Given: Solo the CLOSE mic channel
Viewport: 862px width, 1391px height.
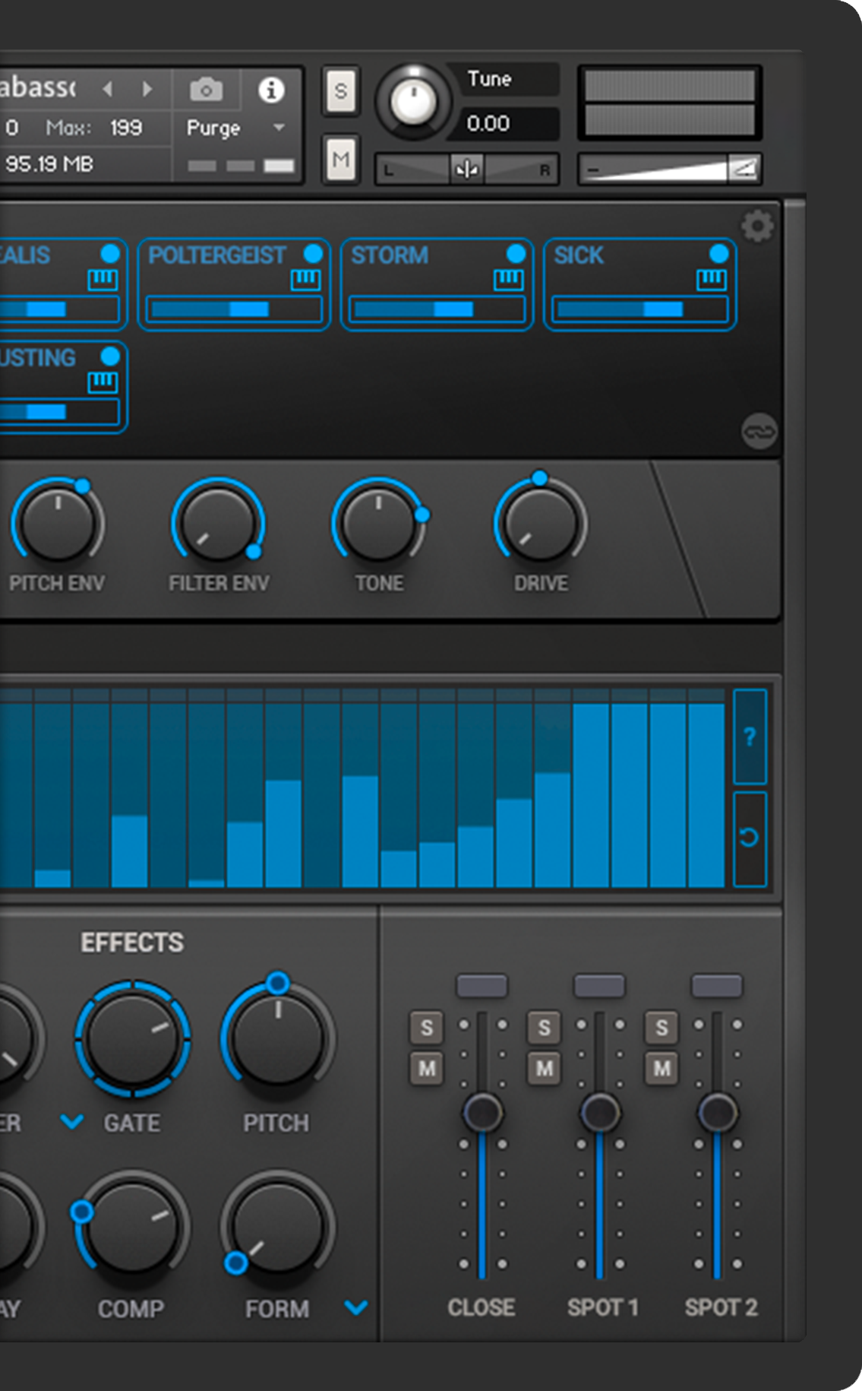Looking at the screenshot, I should tap(426, 1028).
